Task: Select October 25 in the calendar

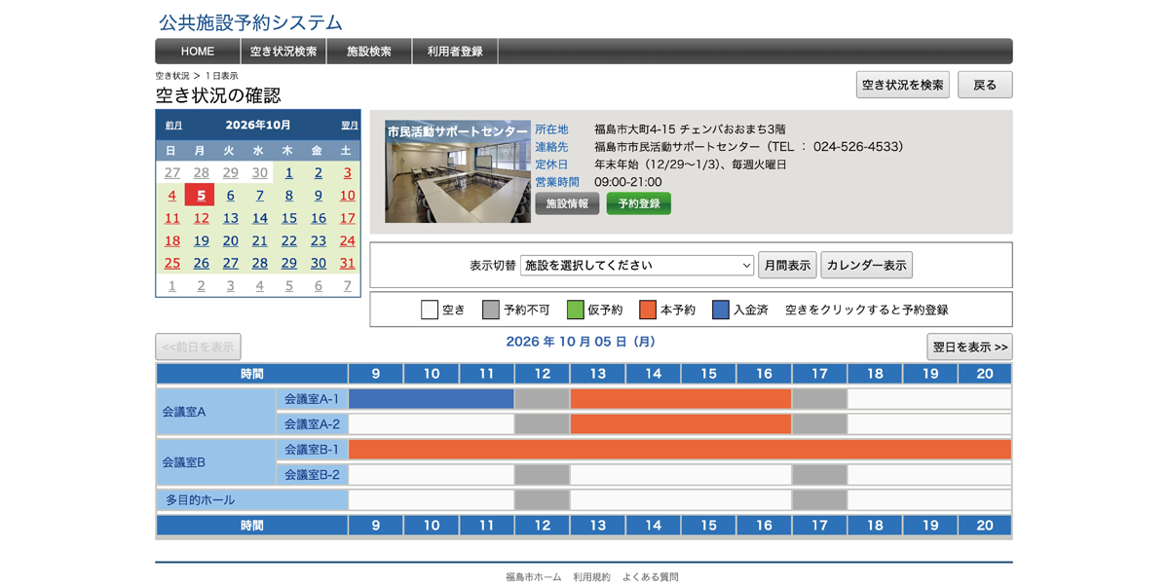Action: coord(171,263)
